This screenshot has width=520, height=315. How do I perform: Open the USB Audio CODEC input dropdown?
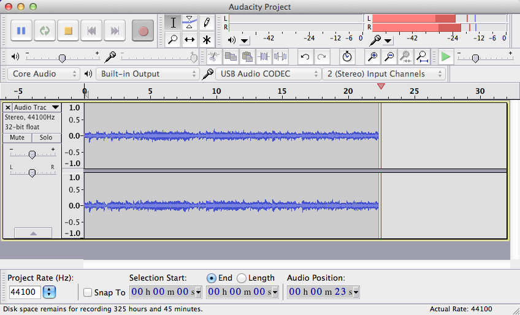(x=267, y=74)
